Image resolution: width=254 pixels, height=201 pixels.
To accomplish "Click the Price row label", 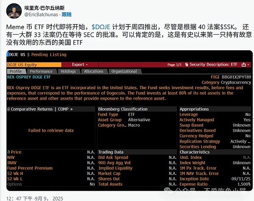I will 16,152.
